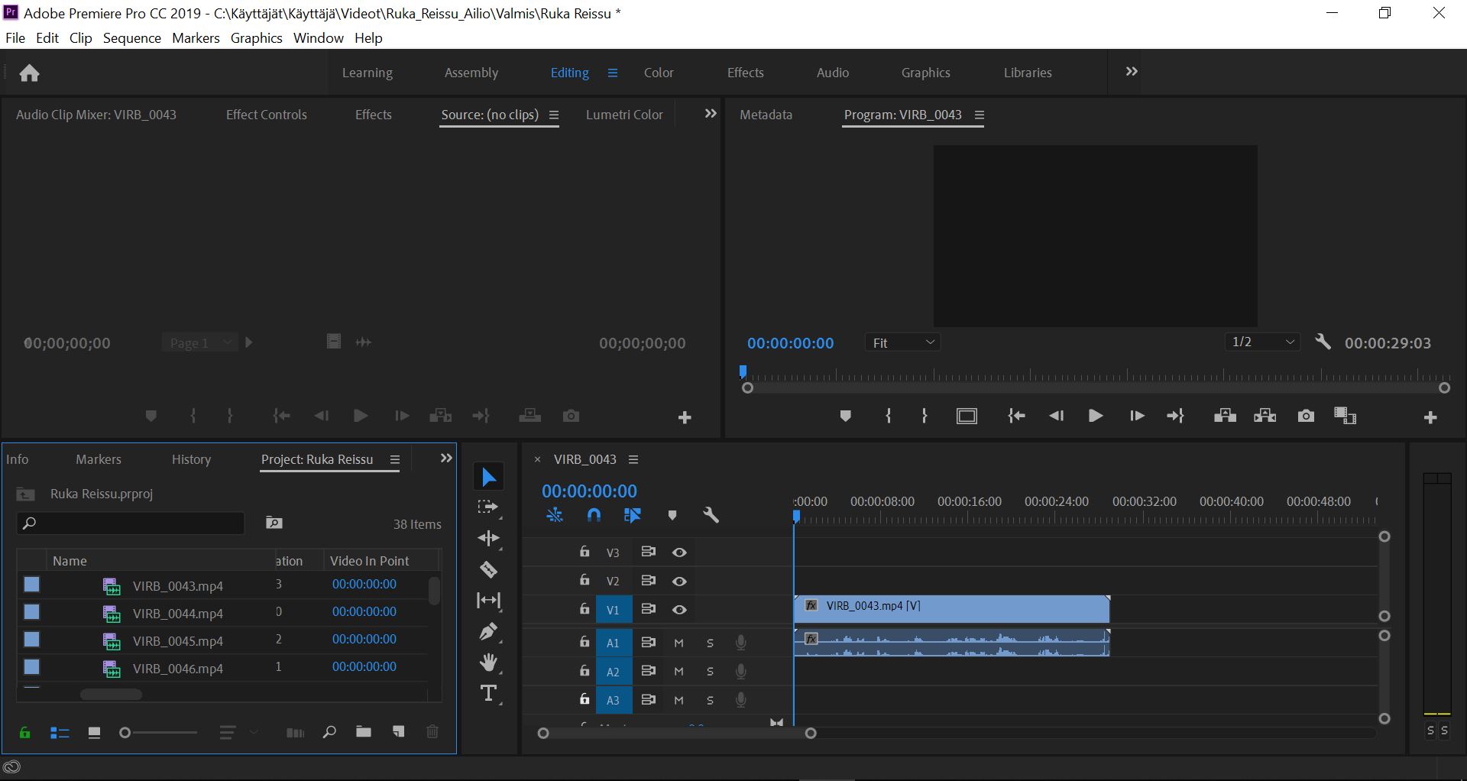This screenshot has height=781, width=1467.
Task: Add marker in Program monitor
Action: point(845,416)
